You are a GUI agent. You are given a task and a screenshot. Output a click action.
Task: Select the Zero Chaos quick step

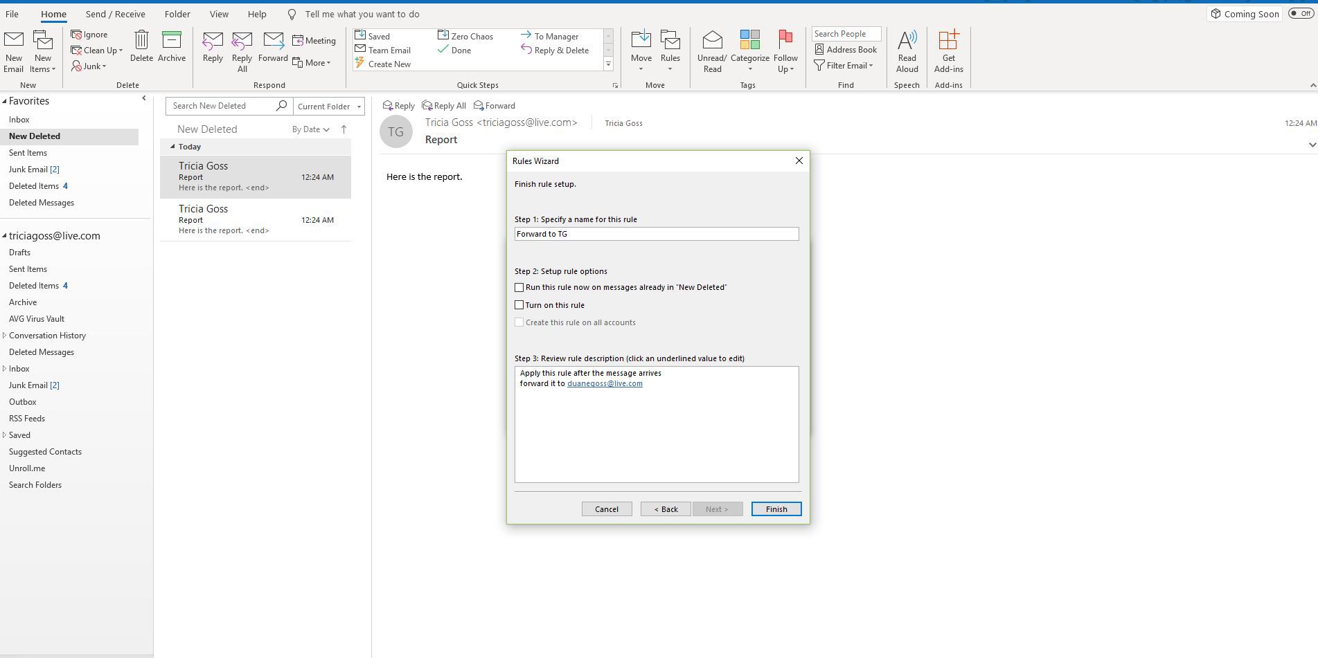coord(465,36)
